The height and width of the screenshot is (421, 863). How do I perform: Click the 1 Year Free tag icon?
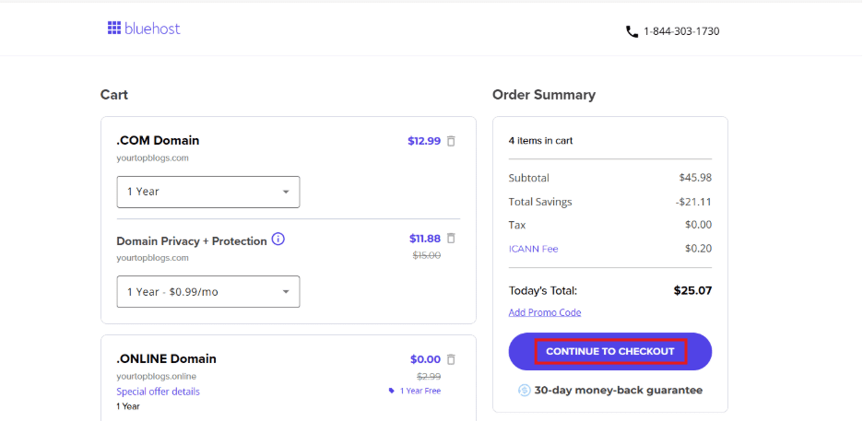tap(392, 391)
